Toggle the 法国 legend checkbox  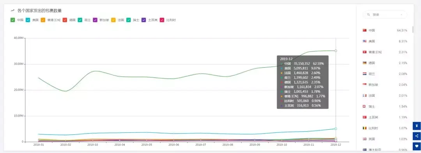click(113, 20)
